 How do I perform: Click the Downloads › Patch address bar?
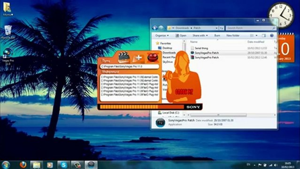(192, 28)
